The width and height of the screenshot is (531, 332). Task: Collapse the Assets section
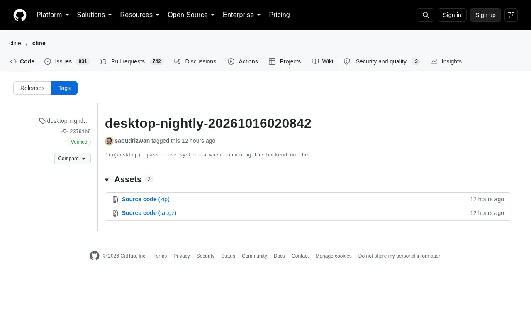(129, 179)
